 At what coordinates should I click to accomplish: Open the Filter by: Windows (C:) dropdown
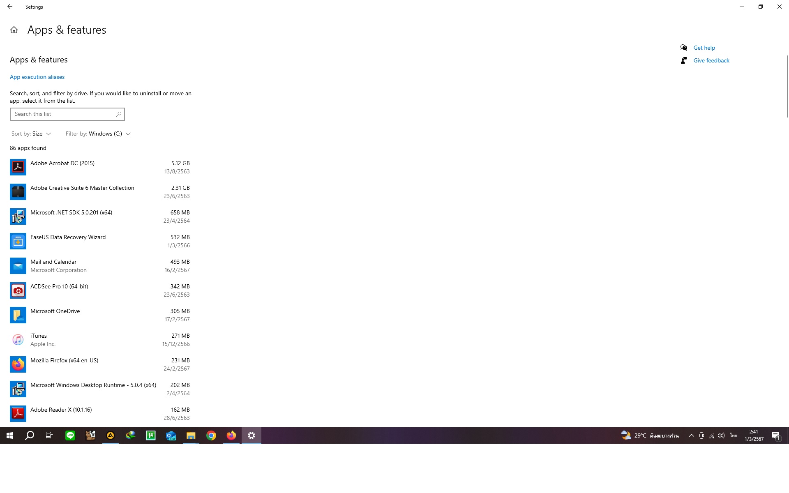coord(98,134)
